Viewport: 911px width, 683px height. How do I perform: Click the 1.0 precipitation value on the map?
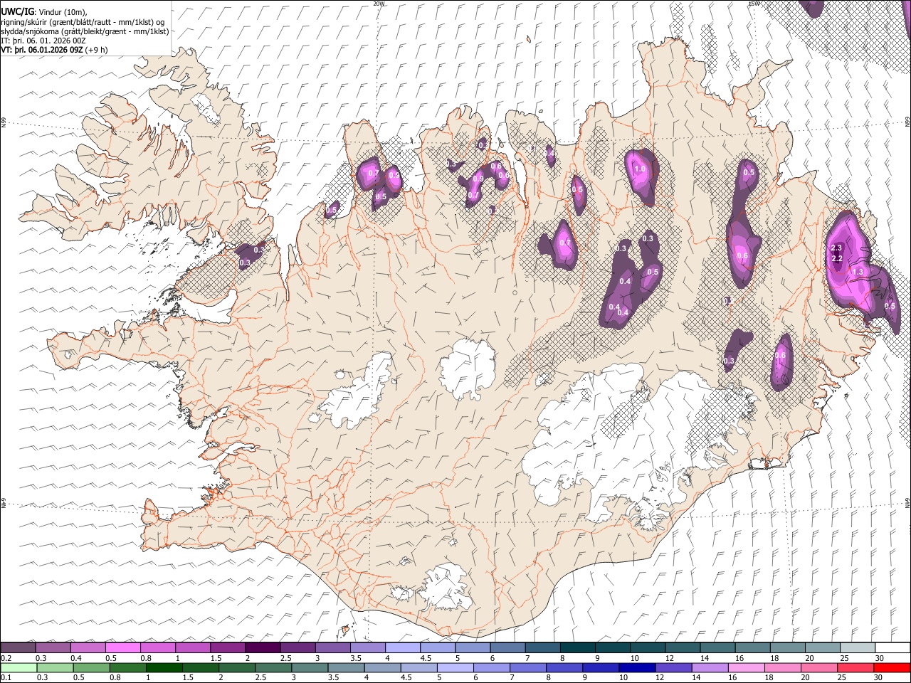click(x=639, y=169)
